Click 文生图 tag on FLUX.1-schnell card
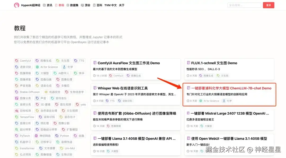The image size is (286, 158). pos(223,76)
